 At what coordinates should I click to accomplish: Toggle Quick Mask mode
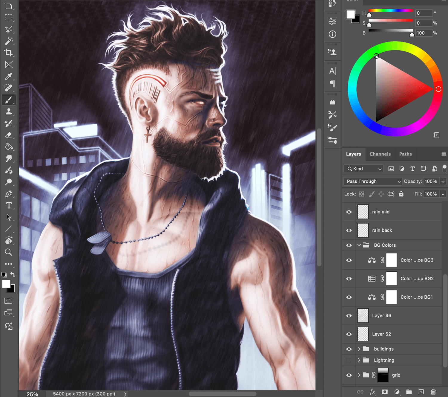9,301
